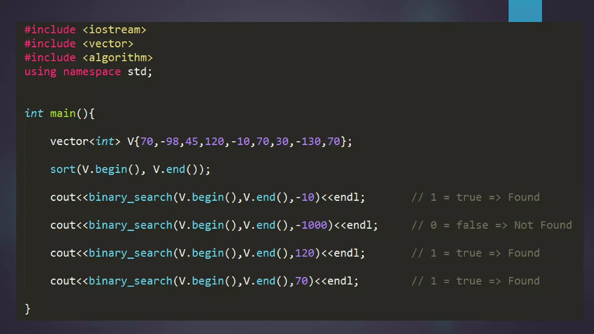Click the sort function call

(x=63, y=169)
